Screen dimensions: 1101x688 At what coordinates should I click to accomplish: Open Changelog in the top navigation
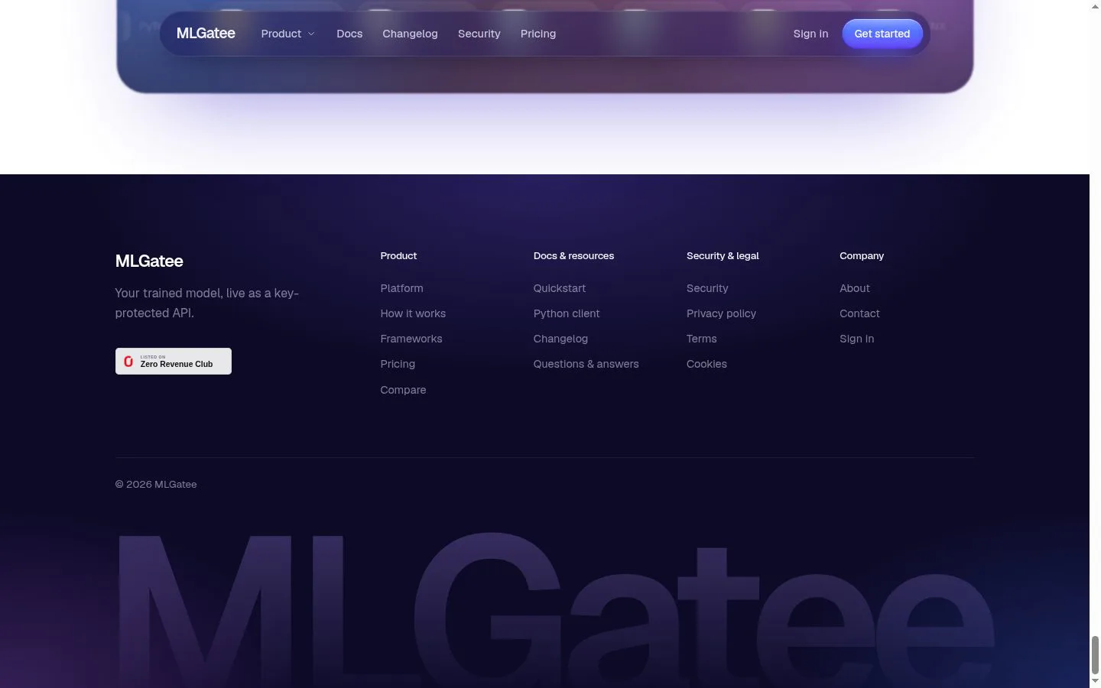410,34
